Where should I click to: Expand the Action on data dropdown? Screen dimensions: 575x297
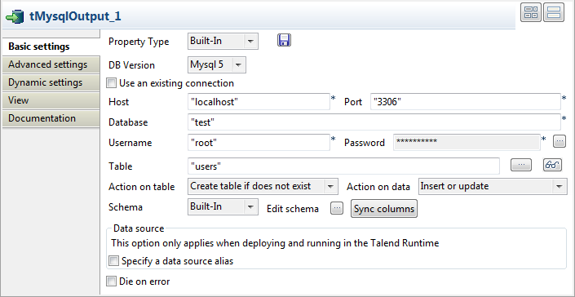click(493, 186)
